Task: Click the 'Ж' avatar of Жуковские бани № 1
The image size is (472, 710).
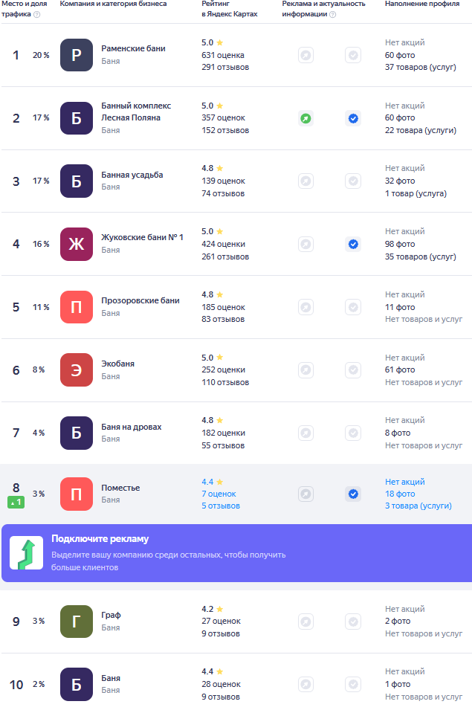Action: (77, 244)
